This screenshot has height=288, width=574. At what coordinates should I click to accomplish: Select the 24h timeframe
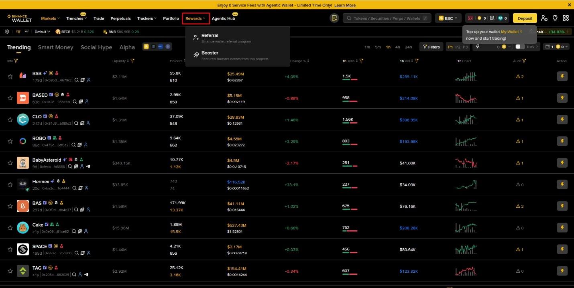point(408,47)
